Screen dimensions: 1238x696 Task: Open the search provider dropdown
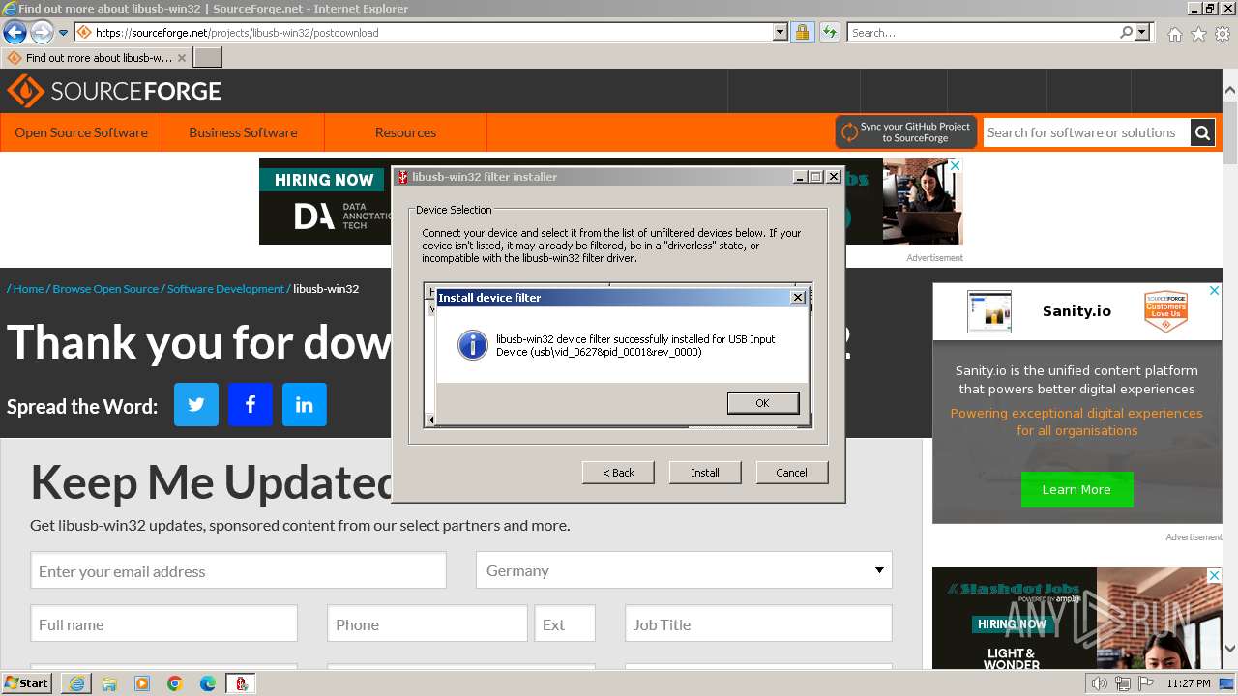point(1142,32)
